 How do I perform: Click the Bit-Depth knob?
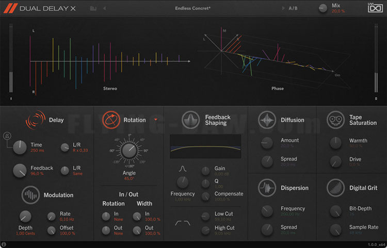coord(335,211)
